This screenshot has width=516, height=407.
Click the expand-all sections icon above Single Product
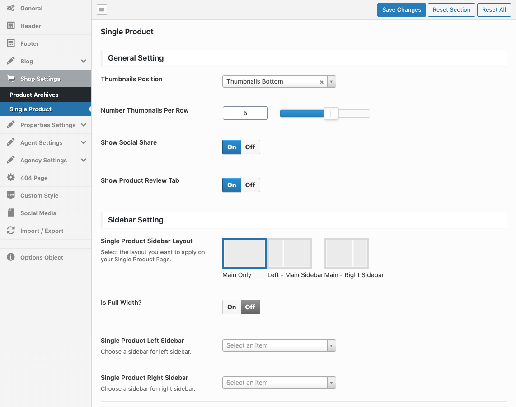pyautogui.click(x=102, y=9)
